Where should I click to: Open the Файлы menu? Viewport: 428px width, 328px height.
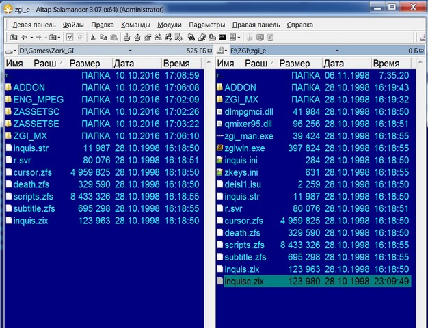(x=73, y=25)
